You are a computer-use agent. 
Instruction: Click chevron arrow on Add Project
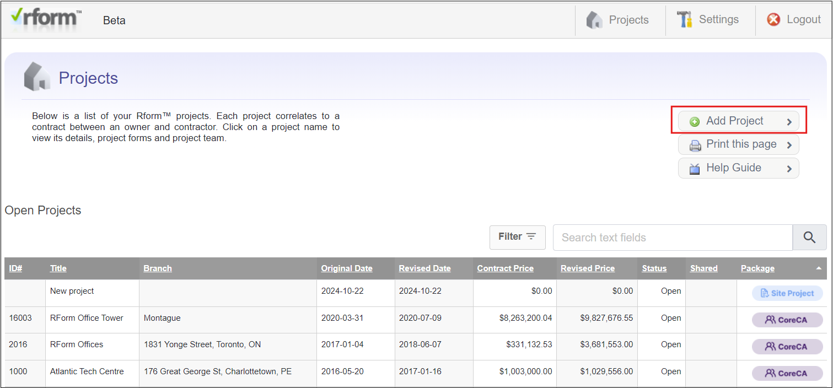[x=789, y=122]
